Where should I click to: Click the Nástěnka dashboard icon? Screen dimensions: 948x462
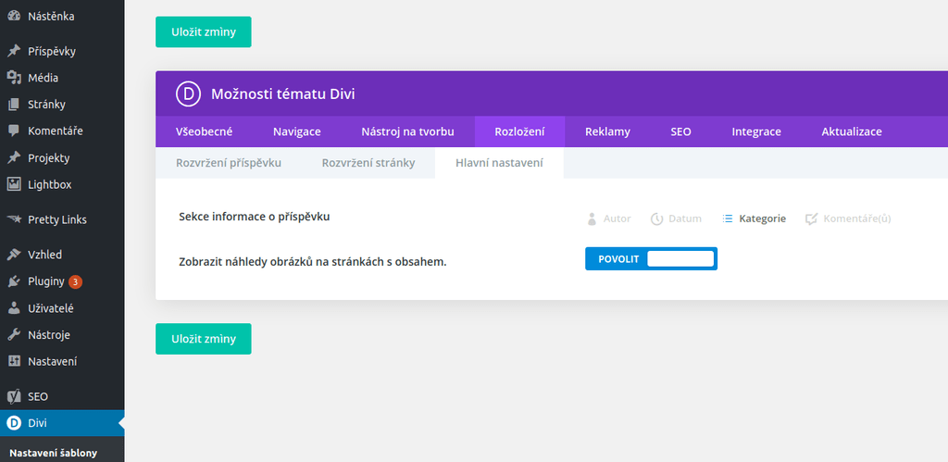(x=13, y=17)
